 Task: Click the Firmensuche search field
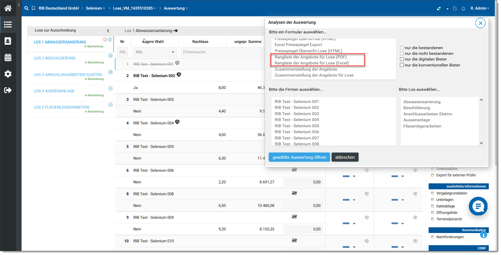click(223, 52)
